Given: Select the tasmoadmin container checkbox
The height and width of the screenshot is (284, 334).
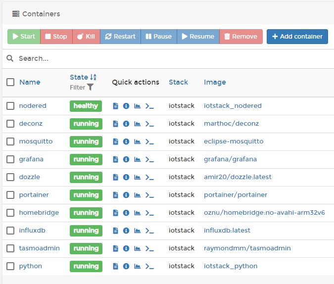Looking at the screenshot, I should tap(10, 248).
